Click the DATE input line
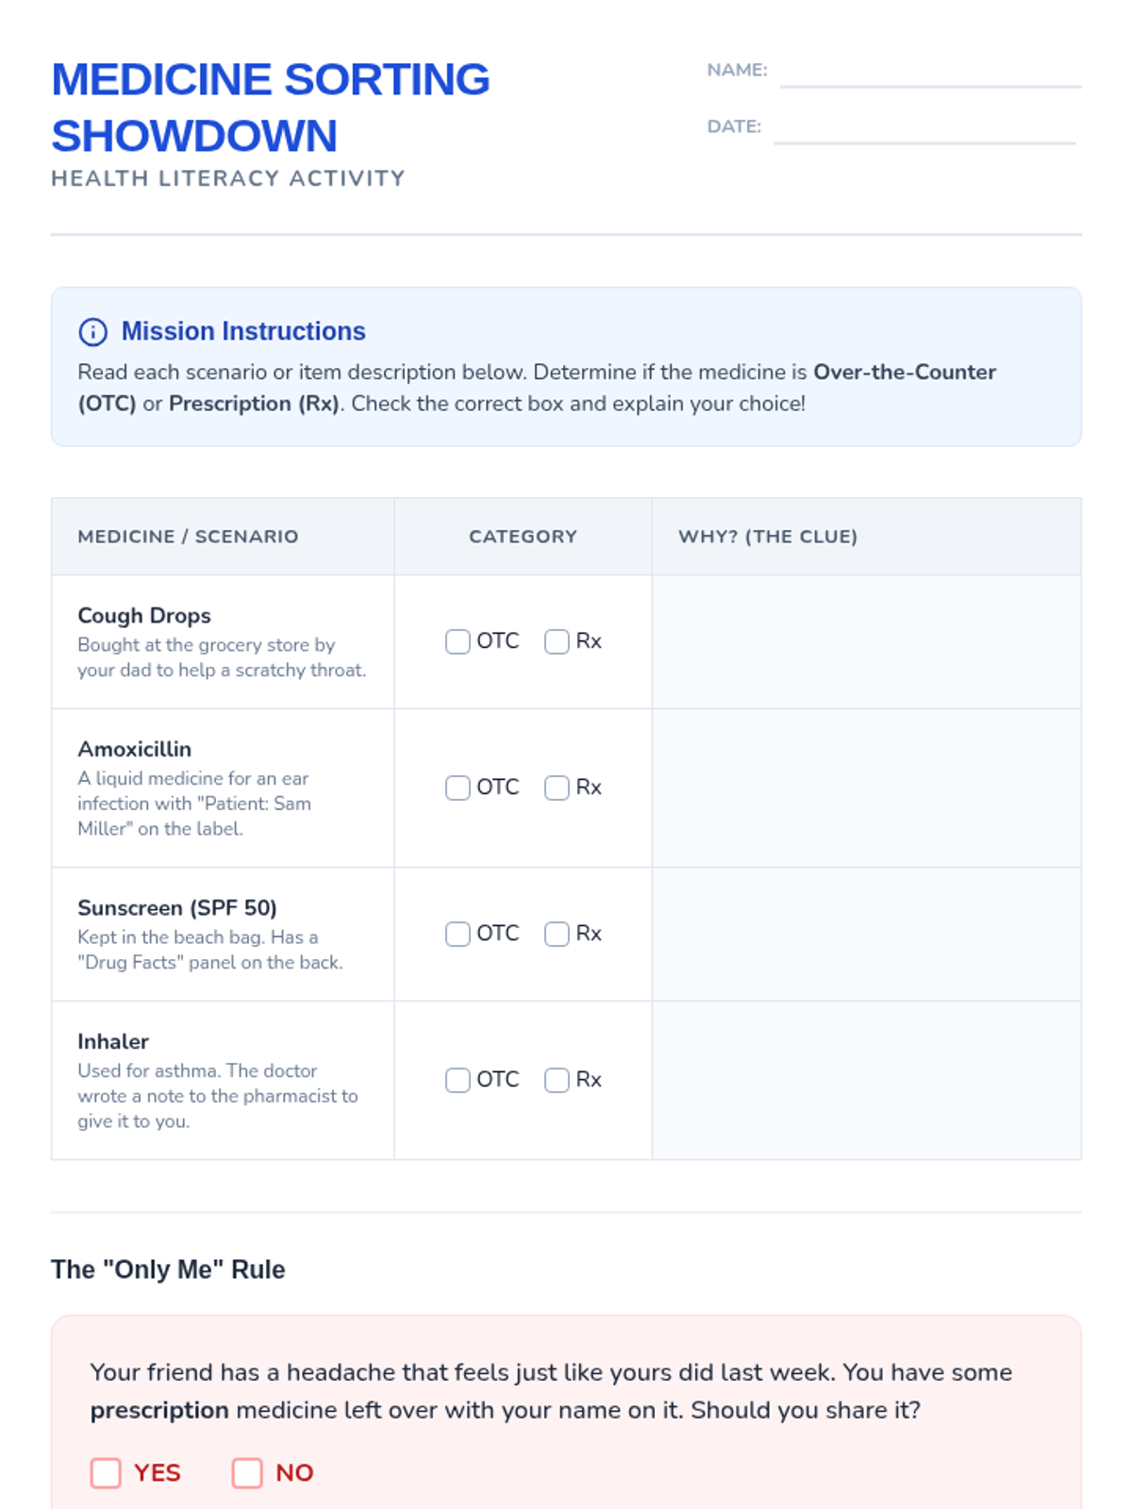Viewport: 1132px width, 1509px height. [924, 130]
